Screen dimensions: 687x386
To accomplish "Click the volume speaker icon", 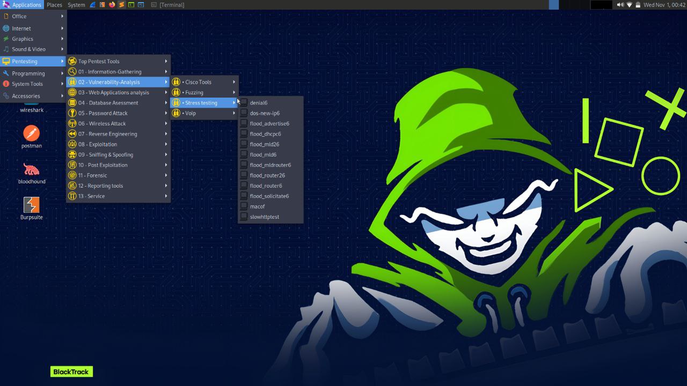I will pos(620,5).
